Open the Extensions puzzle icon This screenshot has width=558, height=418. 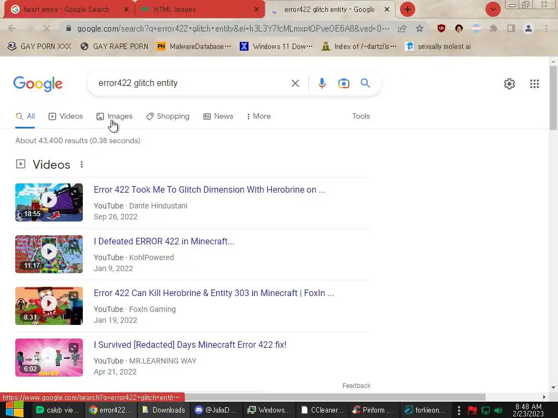(493, 28)
